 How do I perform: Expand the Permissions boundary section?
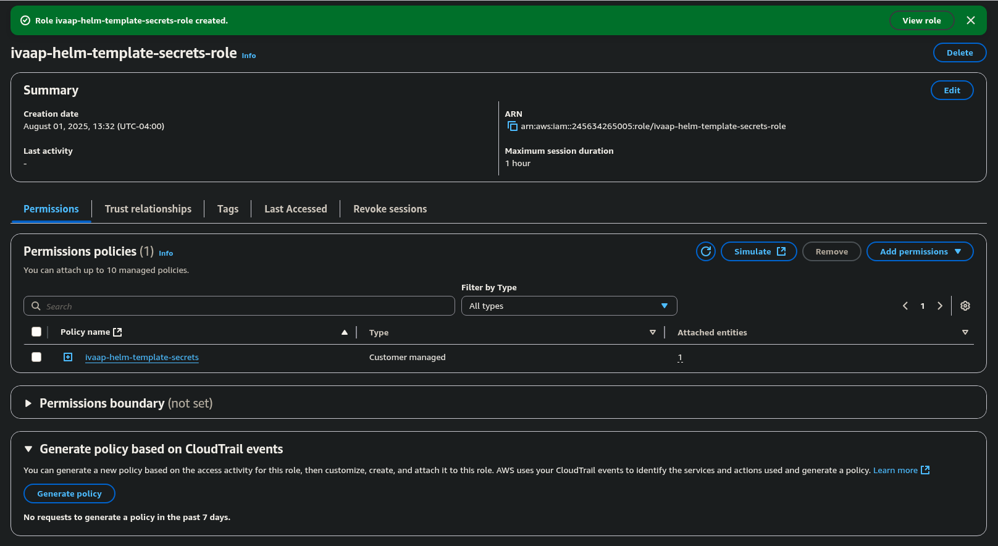point(28,403)
